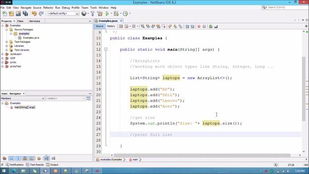The height and width of the screenshot is (174, 309).
Task: Open the Notifications window
Action: click(x=14, y=164)
